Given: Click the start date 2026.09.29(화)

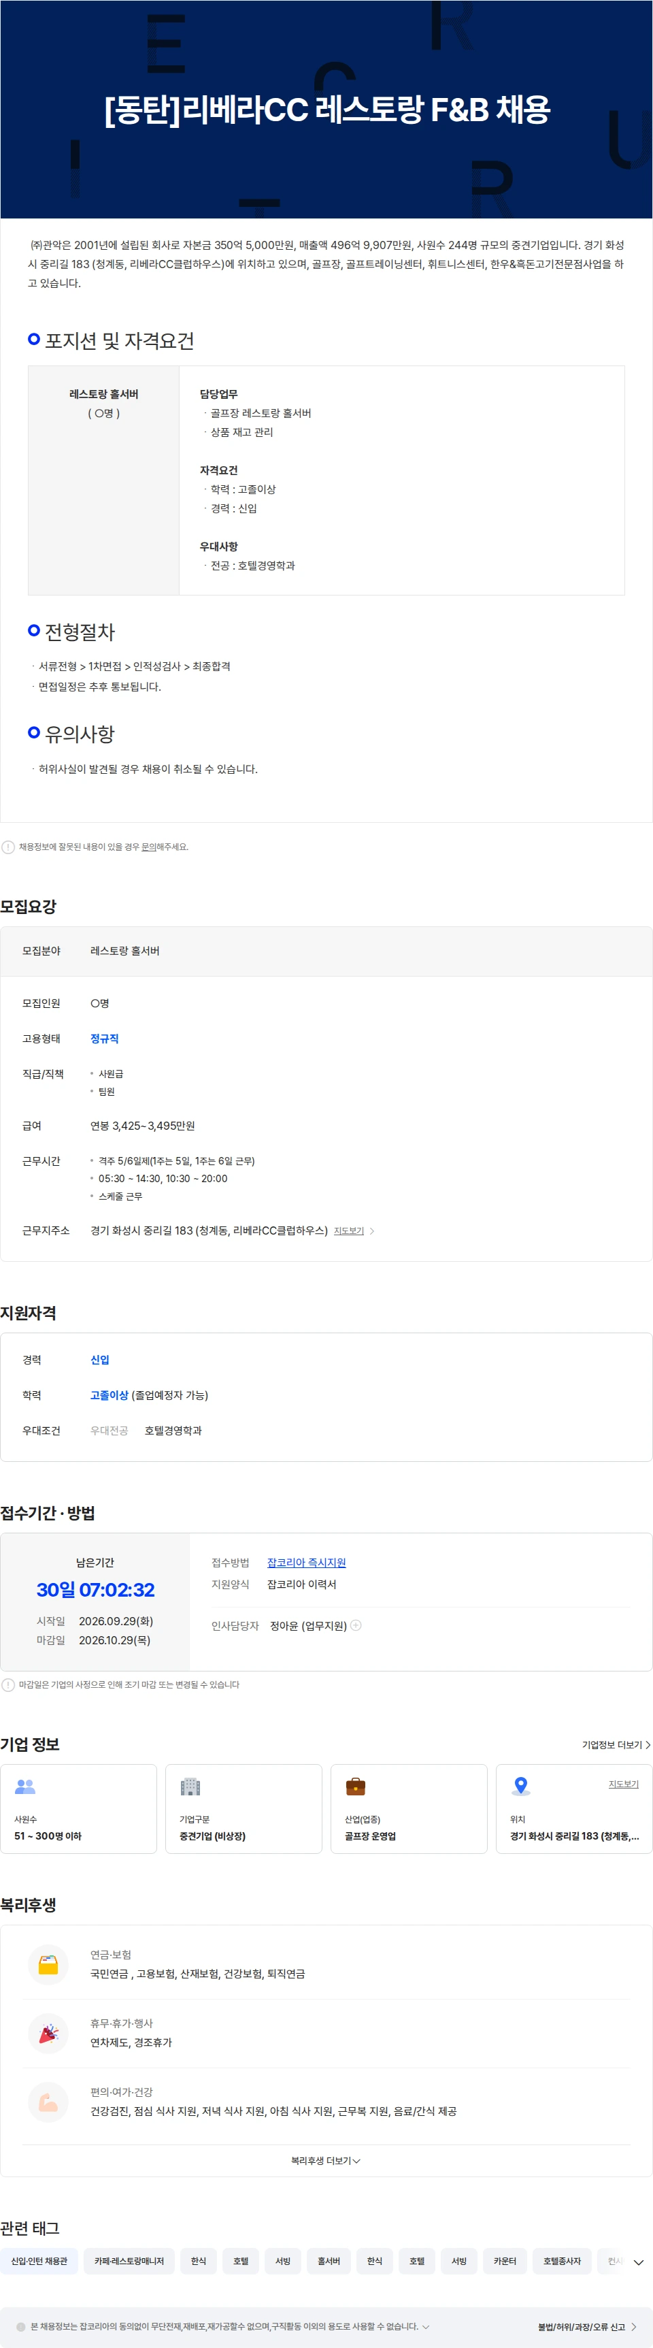Looking at the screenshot, I should click(116, 1622).
